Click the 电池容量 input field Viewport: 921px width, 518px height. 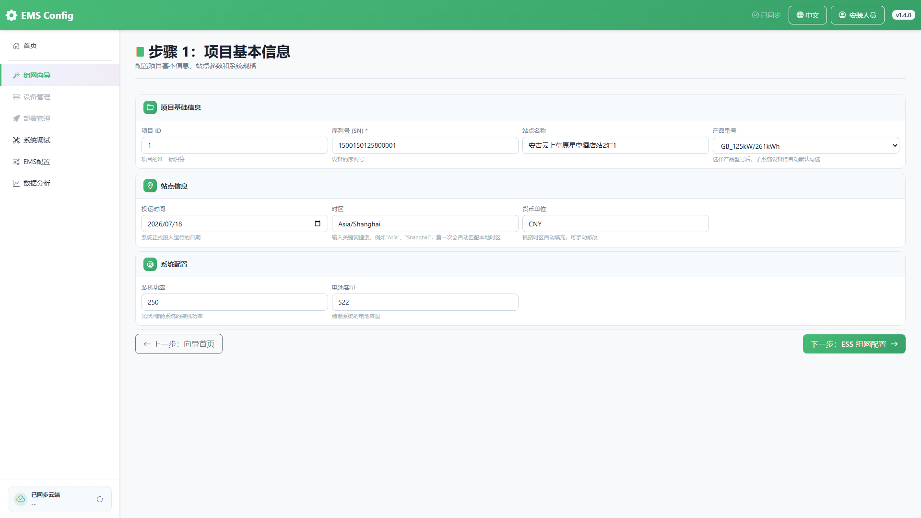coord(425,302)
